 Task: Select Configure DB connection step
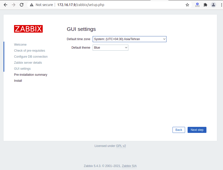[x=31, y=56]
